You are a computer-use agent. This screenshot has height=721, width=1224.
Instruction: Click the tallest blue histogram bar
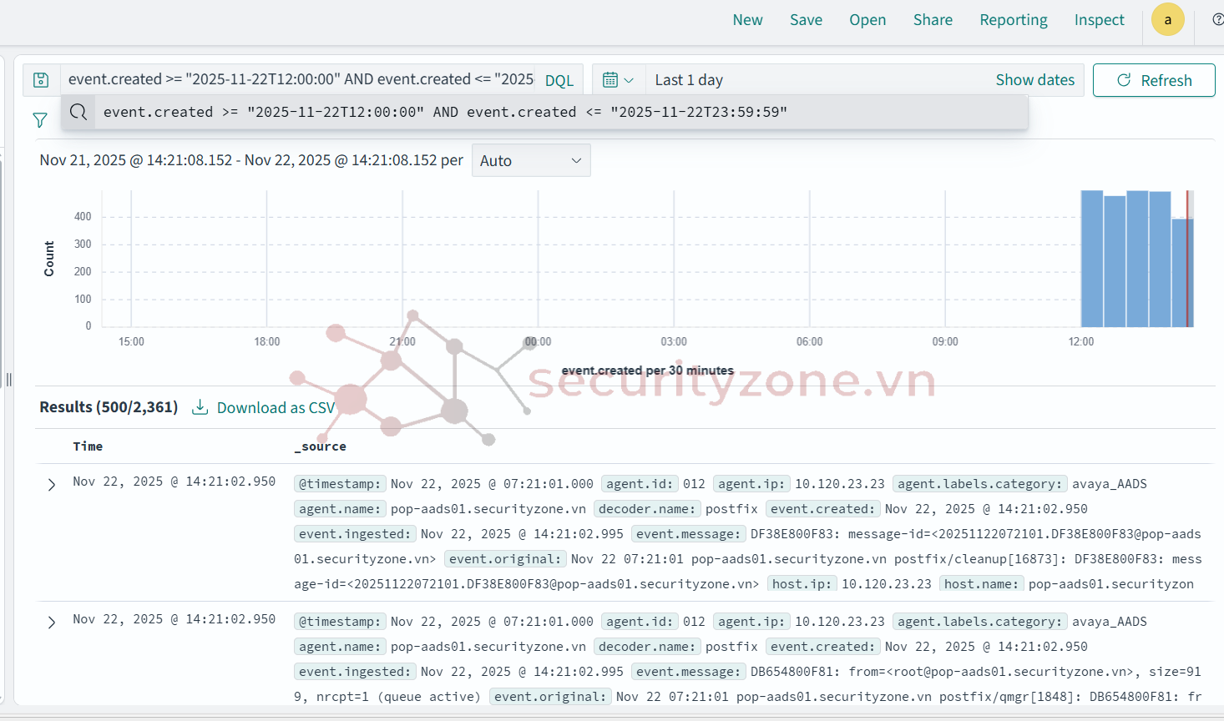(x=1091, y=259)
